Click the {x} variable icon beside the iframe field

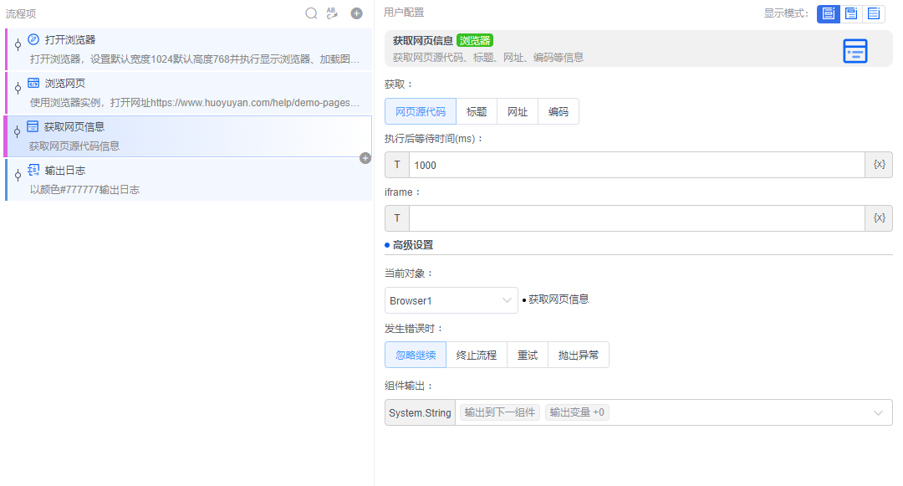878,217
